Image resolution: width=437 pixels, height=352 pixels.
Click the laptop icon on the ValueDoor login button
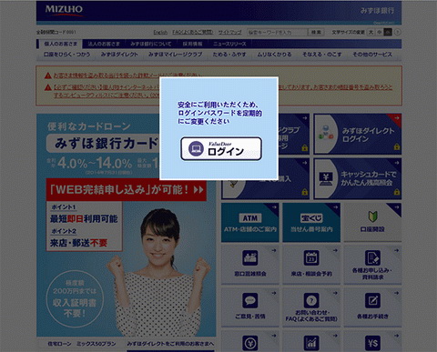tap(196, 148)
